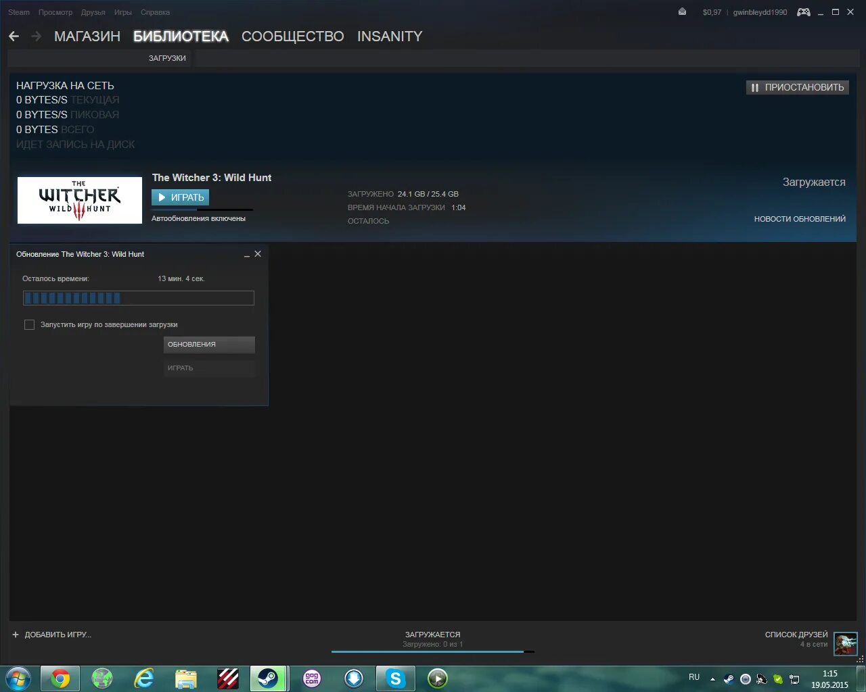Open Skype from the taskbar
866x692 pixels.
(396, 678)
